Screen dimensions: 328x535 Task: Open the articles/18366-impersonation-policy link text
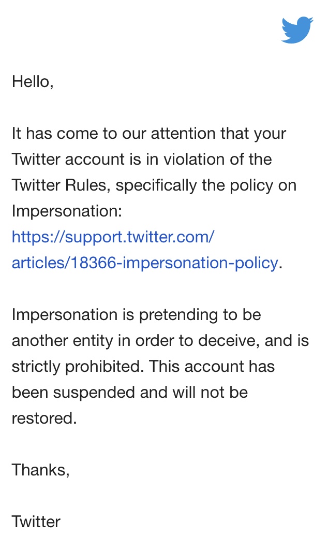(145, 263)
